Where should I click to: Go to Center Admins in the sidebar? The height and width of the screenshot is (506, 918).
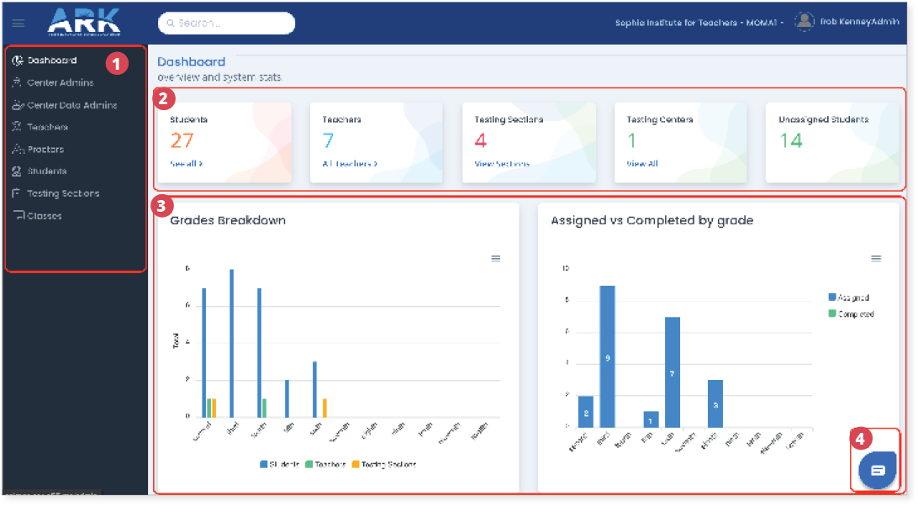60,83
